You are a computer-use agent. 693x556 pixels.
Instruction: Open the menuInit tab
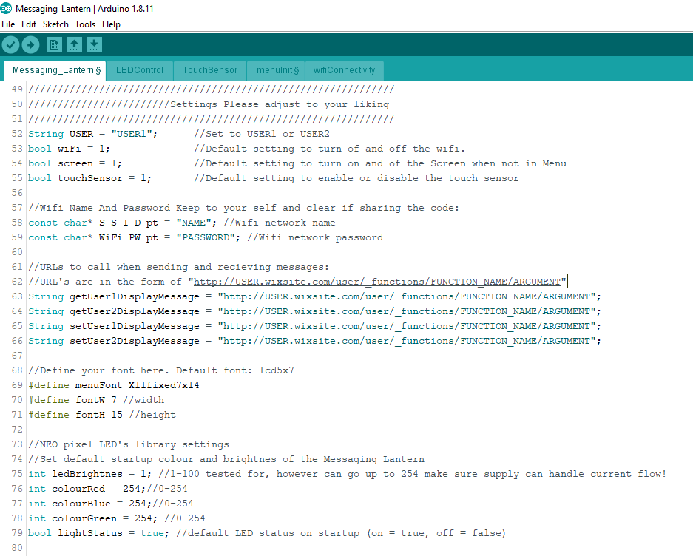275,70
